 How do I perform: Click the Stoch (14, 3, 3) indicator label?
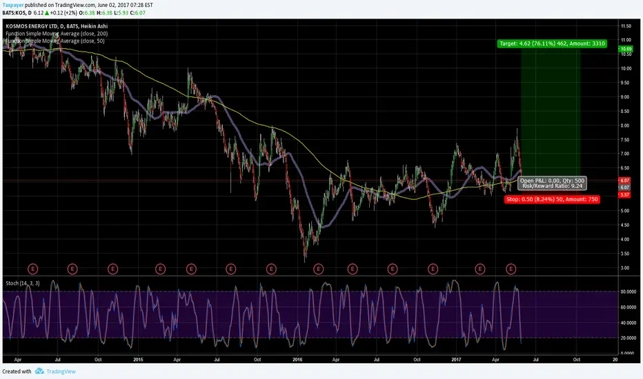[x=23, y=283]
